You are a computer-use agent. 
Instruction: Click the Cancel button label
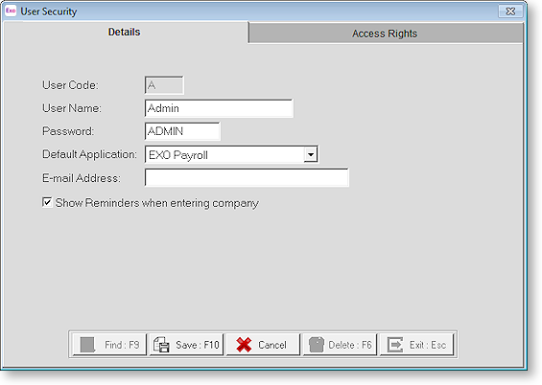coord(272,345)
